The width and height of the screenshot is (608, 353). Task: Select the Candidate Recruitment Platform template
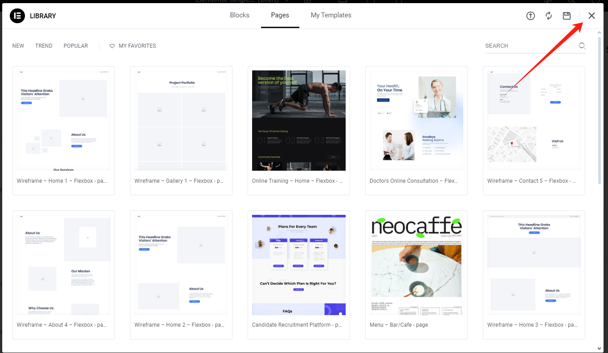coord(298,264)
